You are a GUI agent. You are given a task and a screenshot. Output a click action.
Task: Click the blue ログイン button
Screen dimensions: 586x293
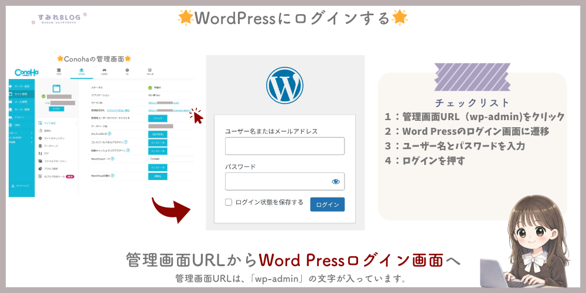click(328, 205)
